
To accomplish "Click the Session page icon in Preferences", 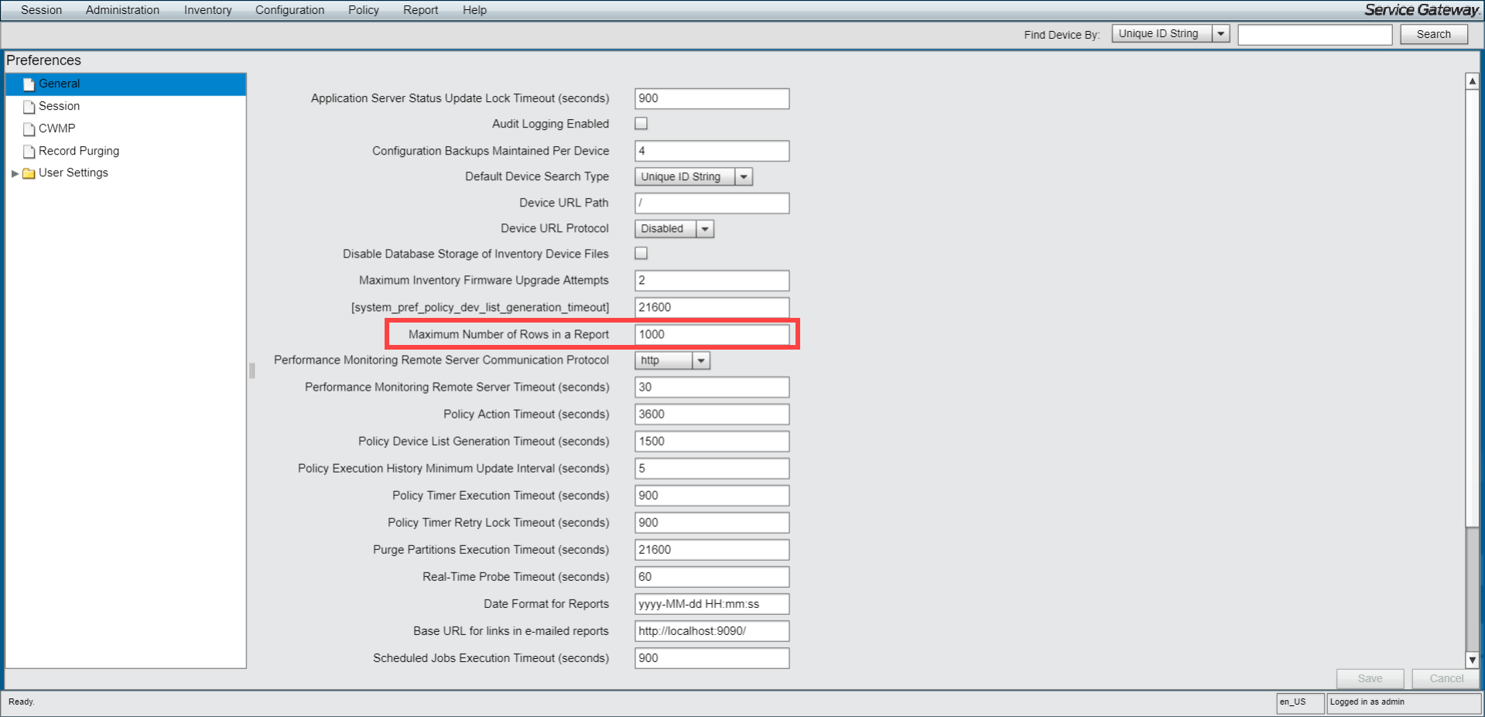I will pyautogui.click(x=29, y=107).
